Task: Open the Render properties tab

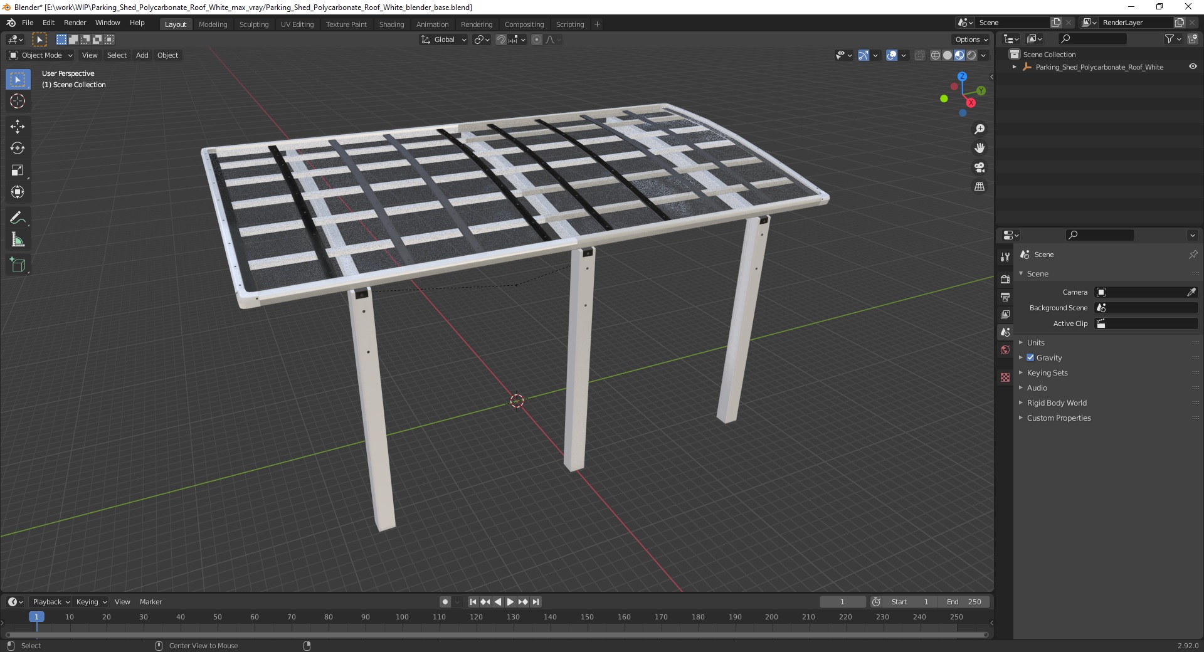Action: (x=1005, y=279)
